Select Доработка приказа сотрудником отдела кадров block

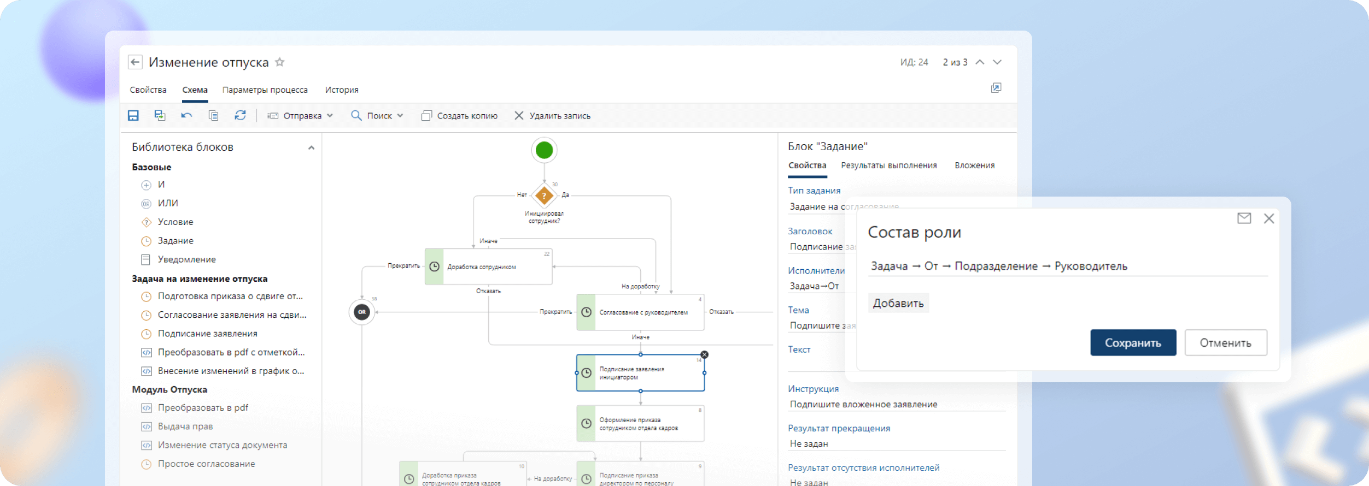tap(463, 474)
